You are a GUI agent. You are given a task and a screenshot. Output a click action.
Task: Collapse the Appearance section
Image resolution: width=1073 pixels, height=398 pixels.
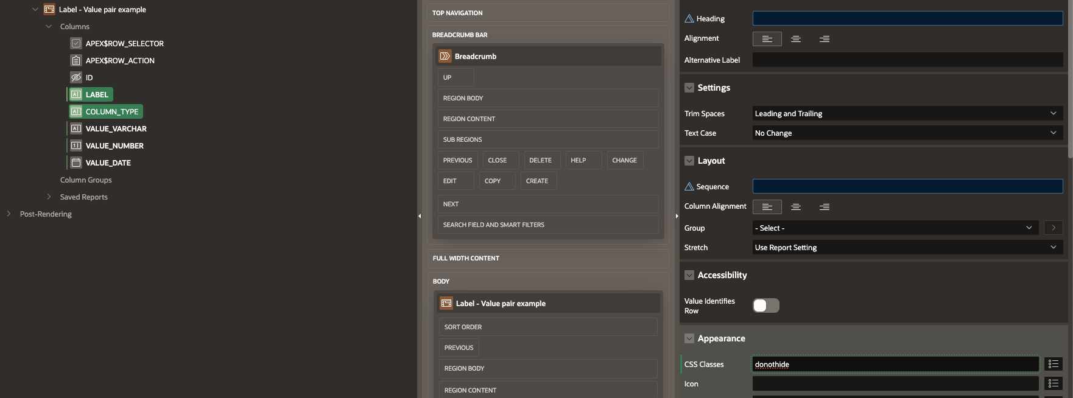click(x=689, y=338)
